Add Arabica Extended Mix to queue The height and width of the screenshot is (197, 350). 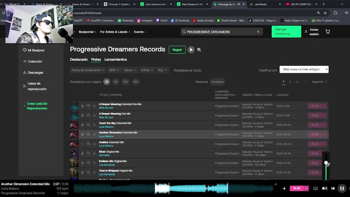tap(88, 144)
